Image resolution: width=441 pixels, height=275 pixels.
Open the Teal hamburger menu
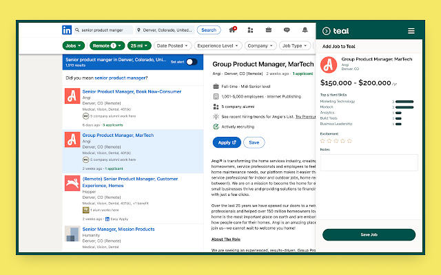pyautogui.click(x=411, y=31)
